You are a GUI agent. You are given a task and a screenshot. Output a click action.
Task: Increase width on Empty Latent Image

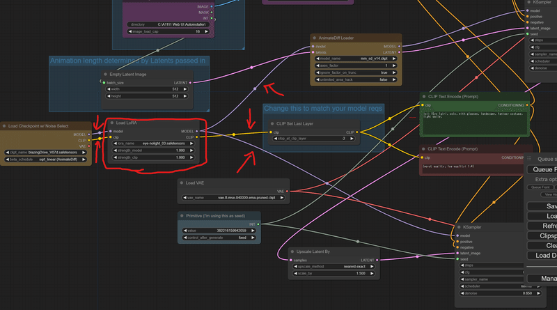coord(185,89)
